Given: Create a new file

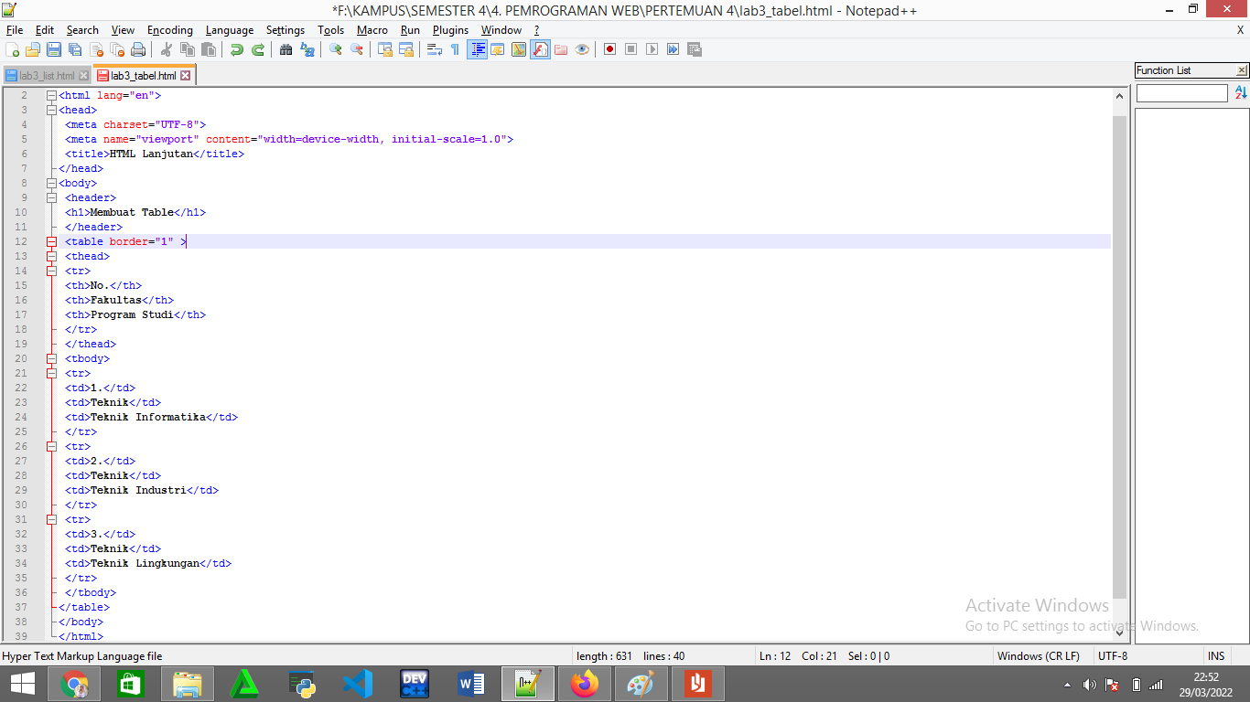Looking at the screenshot, I should click(x=13, y=49).
